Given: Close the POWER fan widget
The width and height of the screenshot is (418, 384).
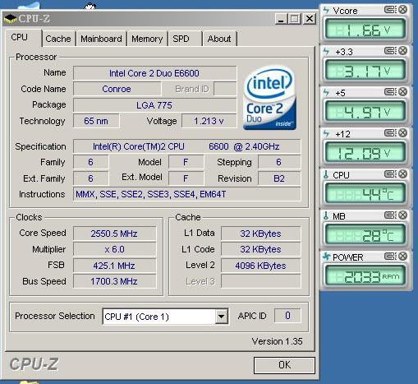Looking at the screenshot, I should coord(402,257).
